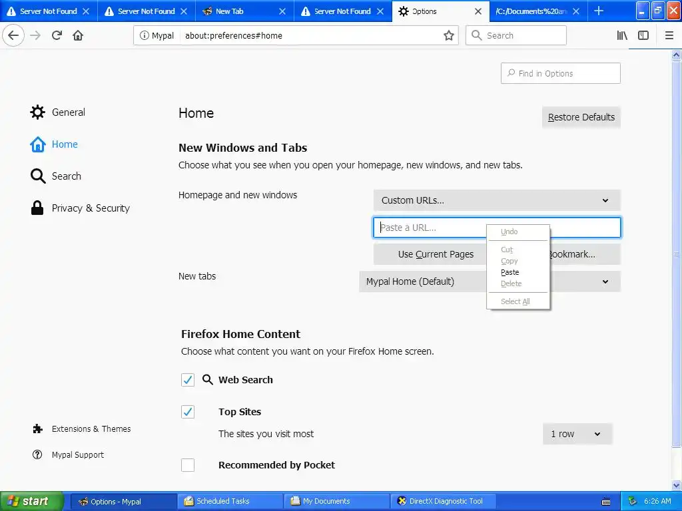Image resolution: width=682 pixels, height=511 pixels.
Task: Open the Library toolbar icon
Action: click(622, 36)
